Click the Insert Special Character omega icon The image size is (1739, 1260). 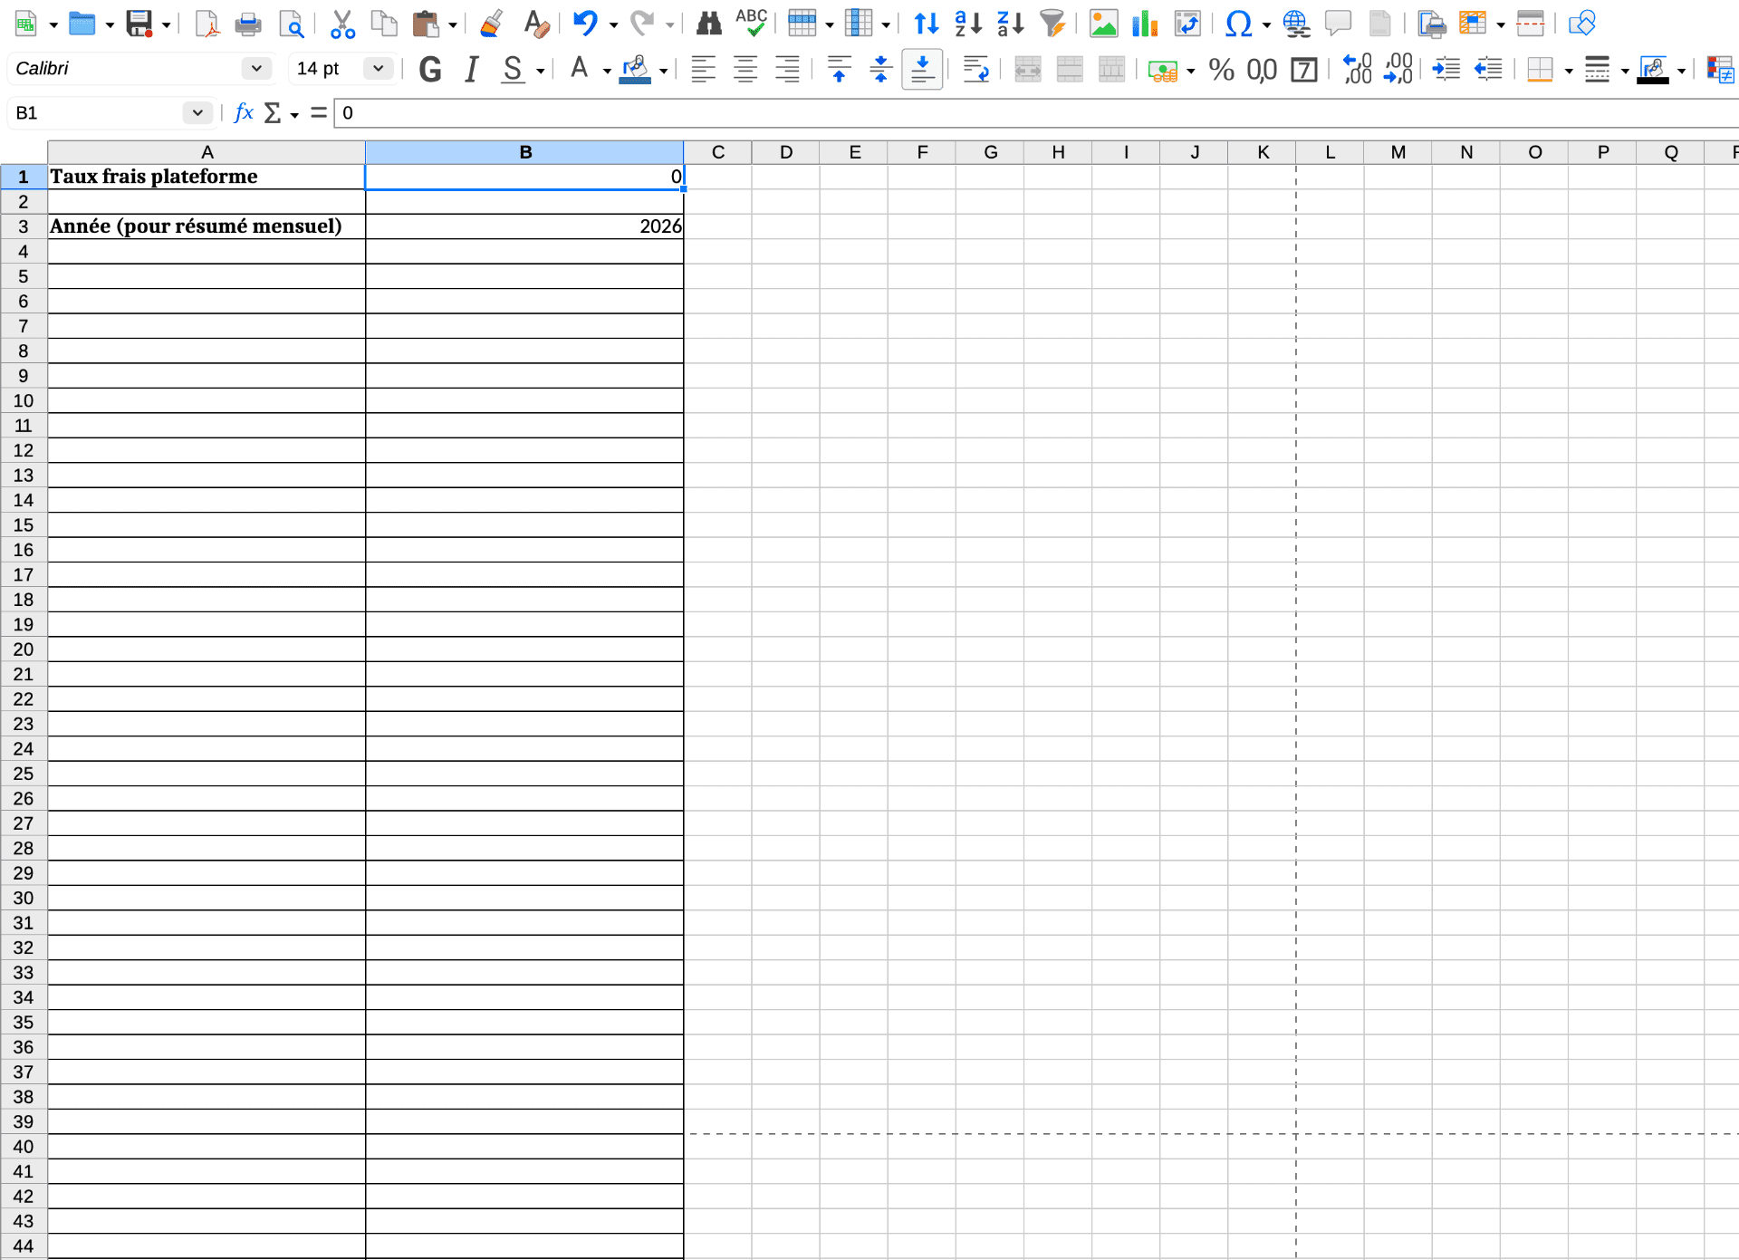[1237, 24]
